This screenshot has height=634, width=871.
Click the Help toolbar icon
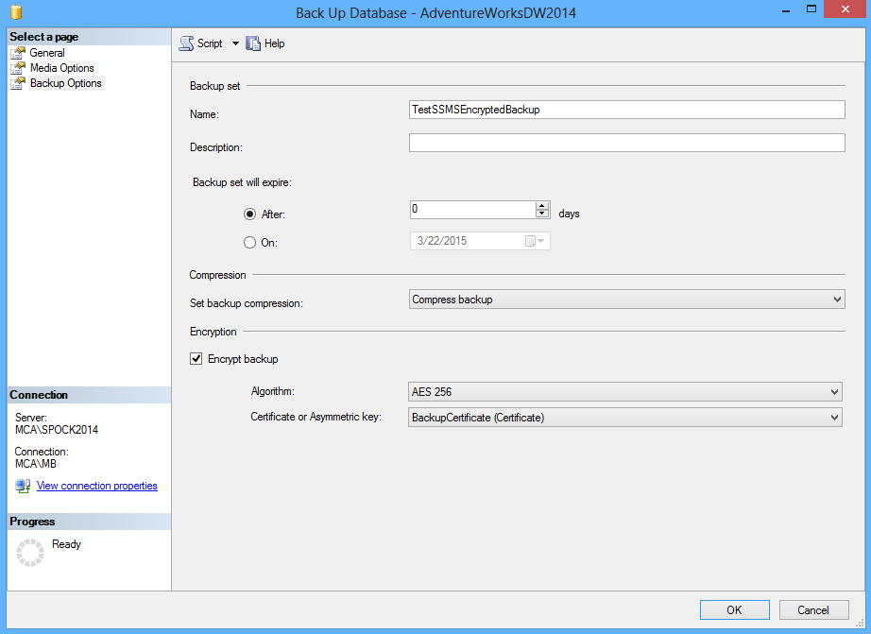pos(253,43)
